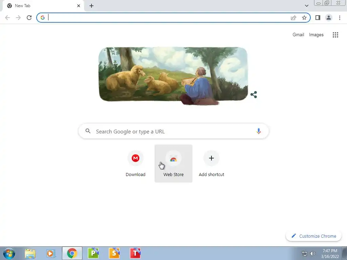The image size is (347, 260).
Task: Click the Chrome taskbar icon
Action: [72, 253]
